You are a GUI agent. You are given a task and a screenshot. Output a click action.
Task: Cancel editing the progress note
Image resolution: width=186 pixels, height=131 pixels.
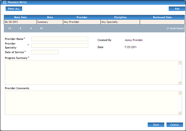click(175, 125)
